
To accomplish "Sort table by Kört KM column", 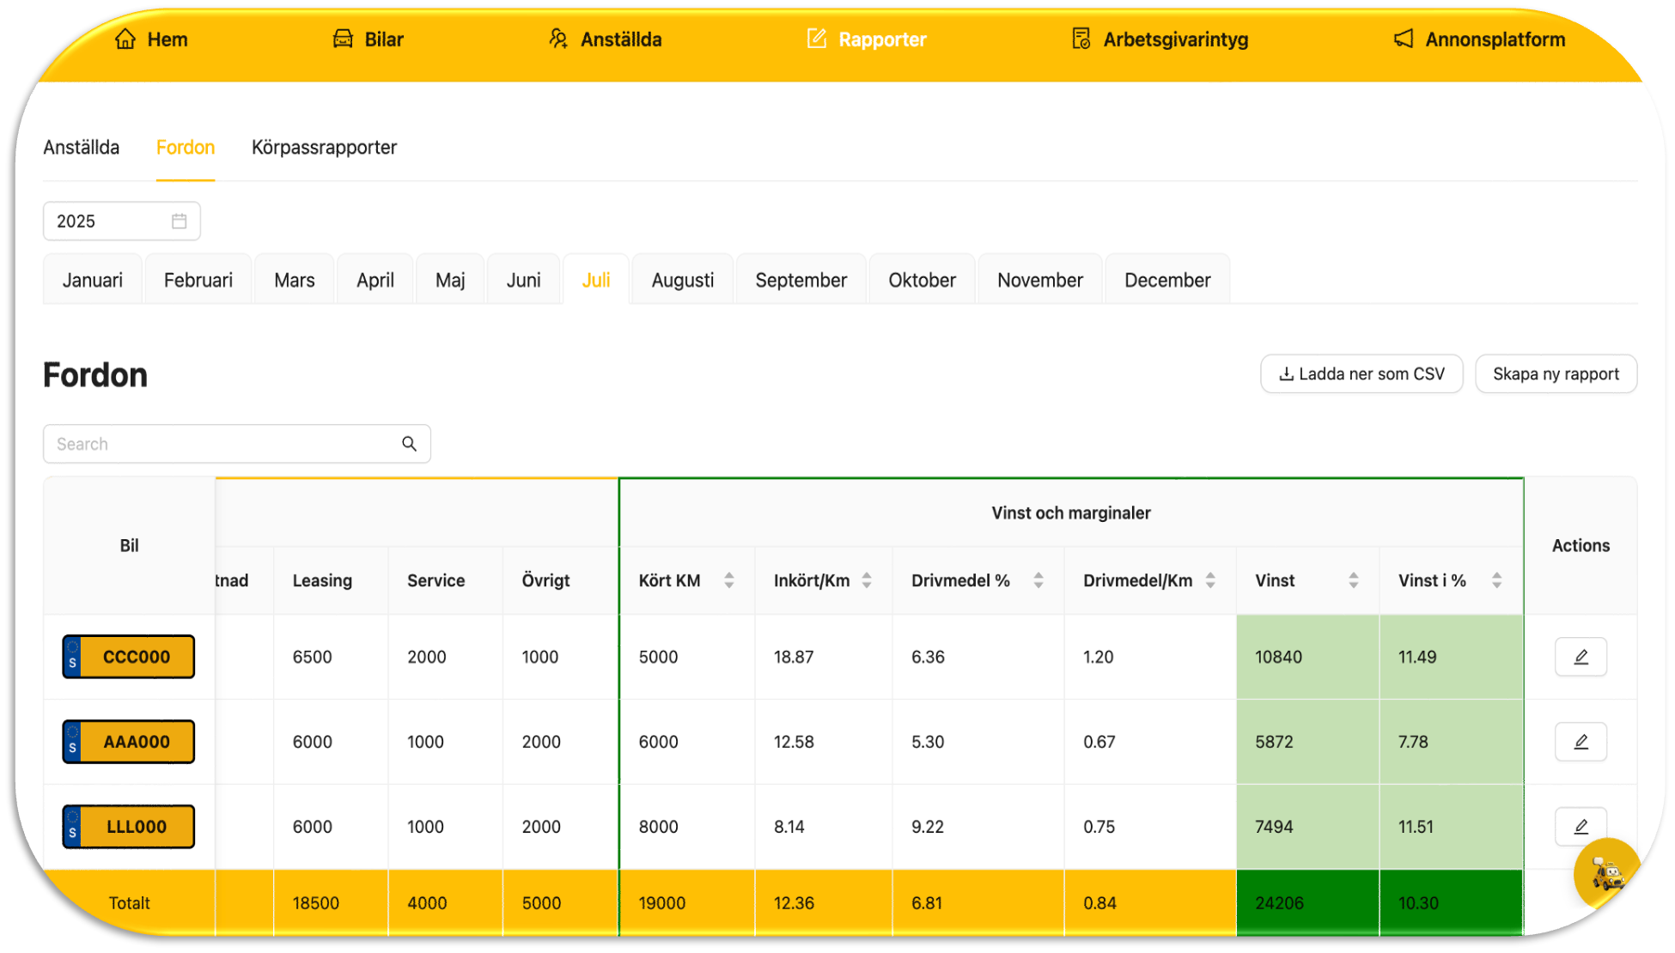I will [x=728, y=580].
